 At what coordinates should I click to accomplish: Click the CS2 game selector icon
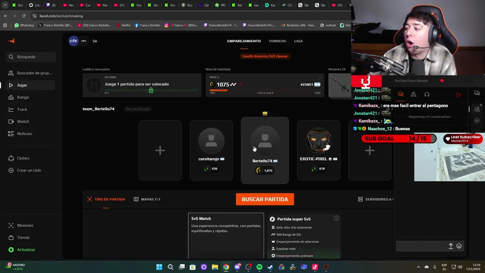coord(74,41)
